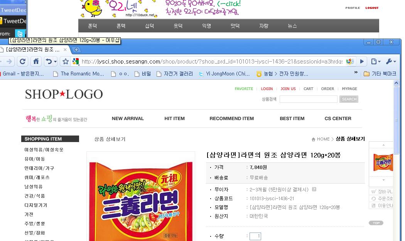This screenshot has height=241, width=405.
Task: Open the wrench tools menu
Action: click(390, 61)
